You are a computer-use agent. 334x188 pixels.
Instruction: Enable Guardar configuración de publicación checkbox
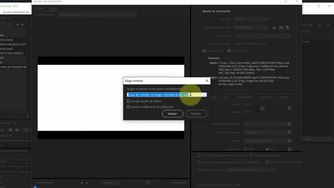(128, 107)
